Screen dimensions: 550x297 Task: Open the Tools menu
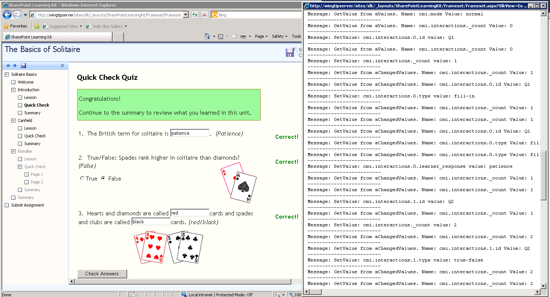pyautogui.click(x=296, y=36)
